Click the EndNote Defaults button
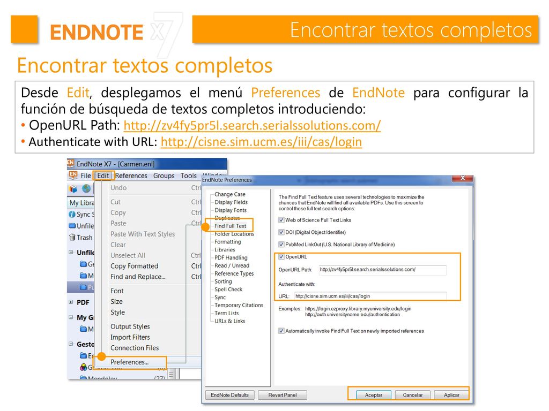549x411 pixels. pyautogui.click(x=229, y=395)
